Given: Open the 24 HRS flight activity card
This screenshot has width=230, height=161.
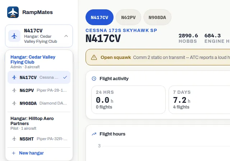Looking at the screenshot, I should (128, 100).
